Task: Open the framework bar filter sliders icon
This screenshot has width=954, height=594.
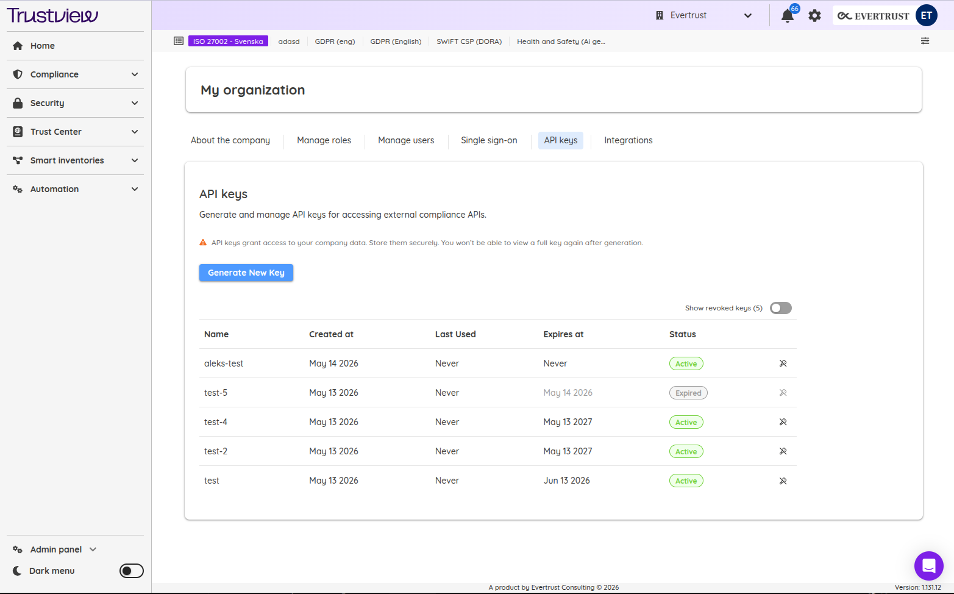Action: point(925,41)
